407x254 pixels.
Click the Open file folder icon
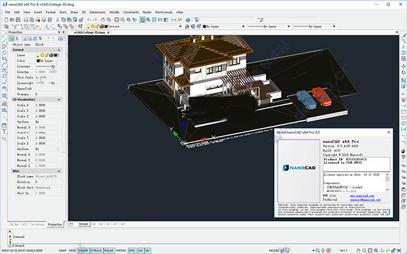12,20
